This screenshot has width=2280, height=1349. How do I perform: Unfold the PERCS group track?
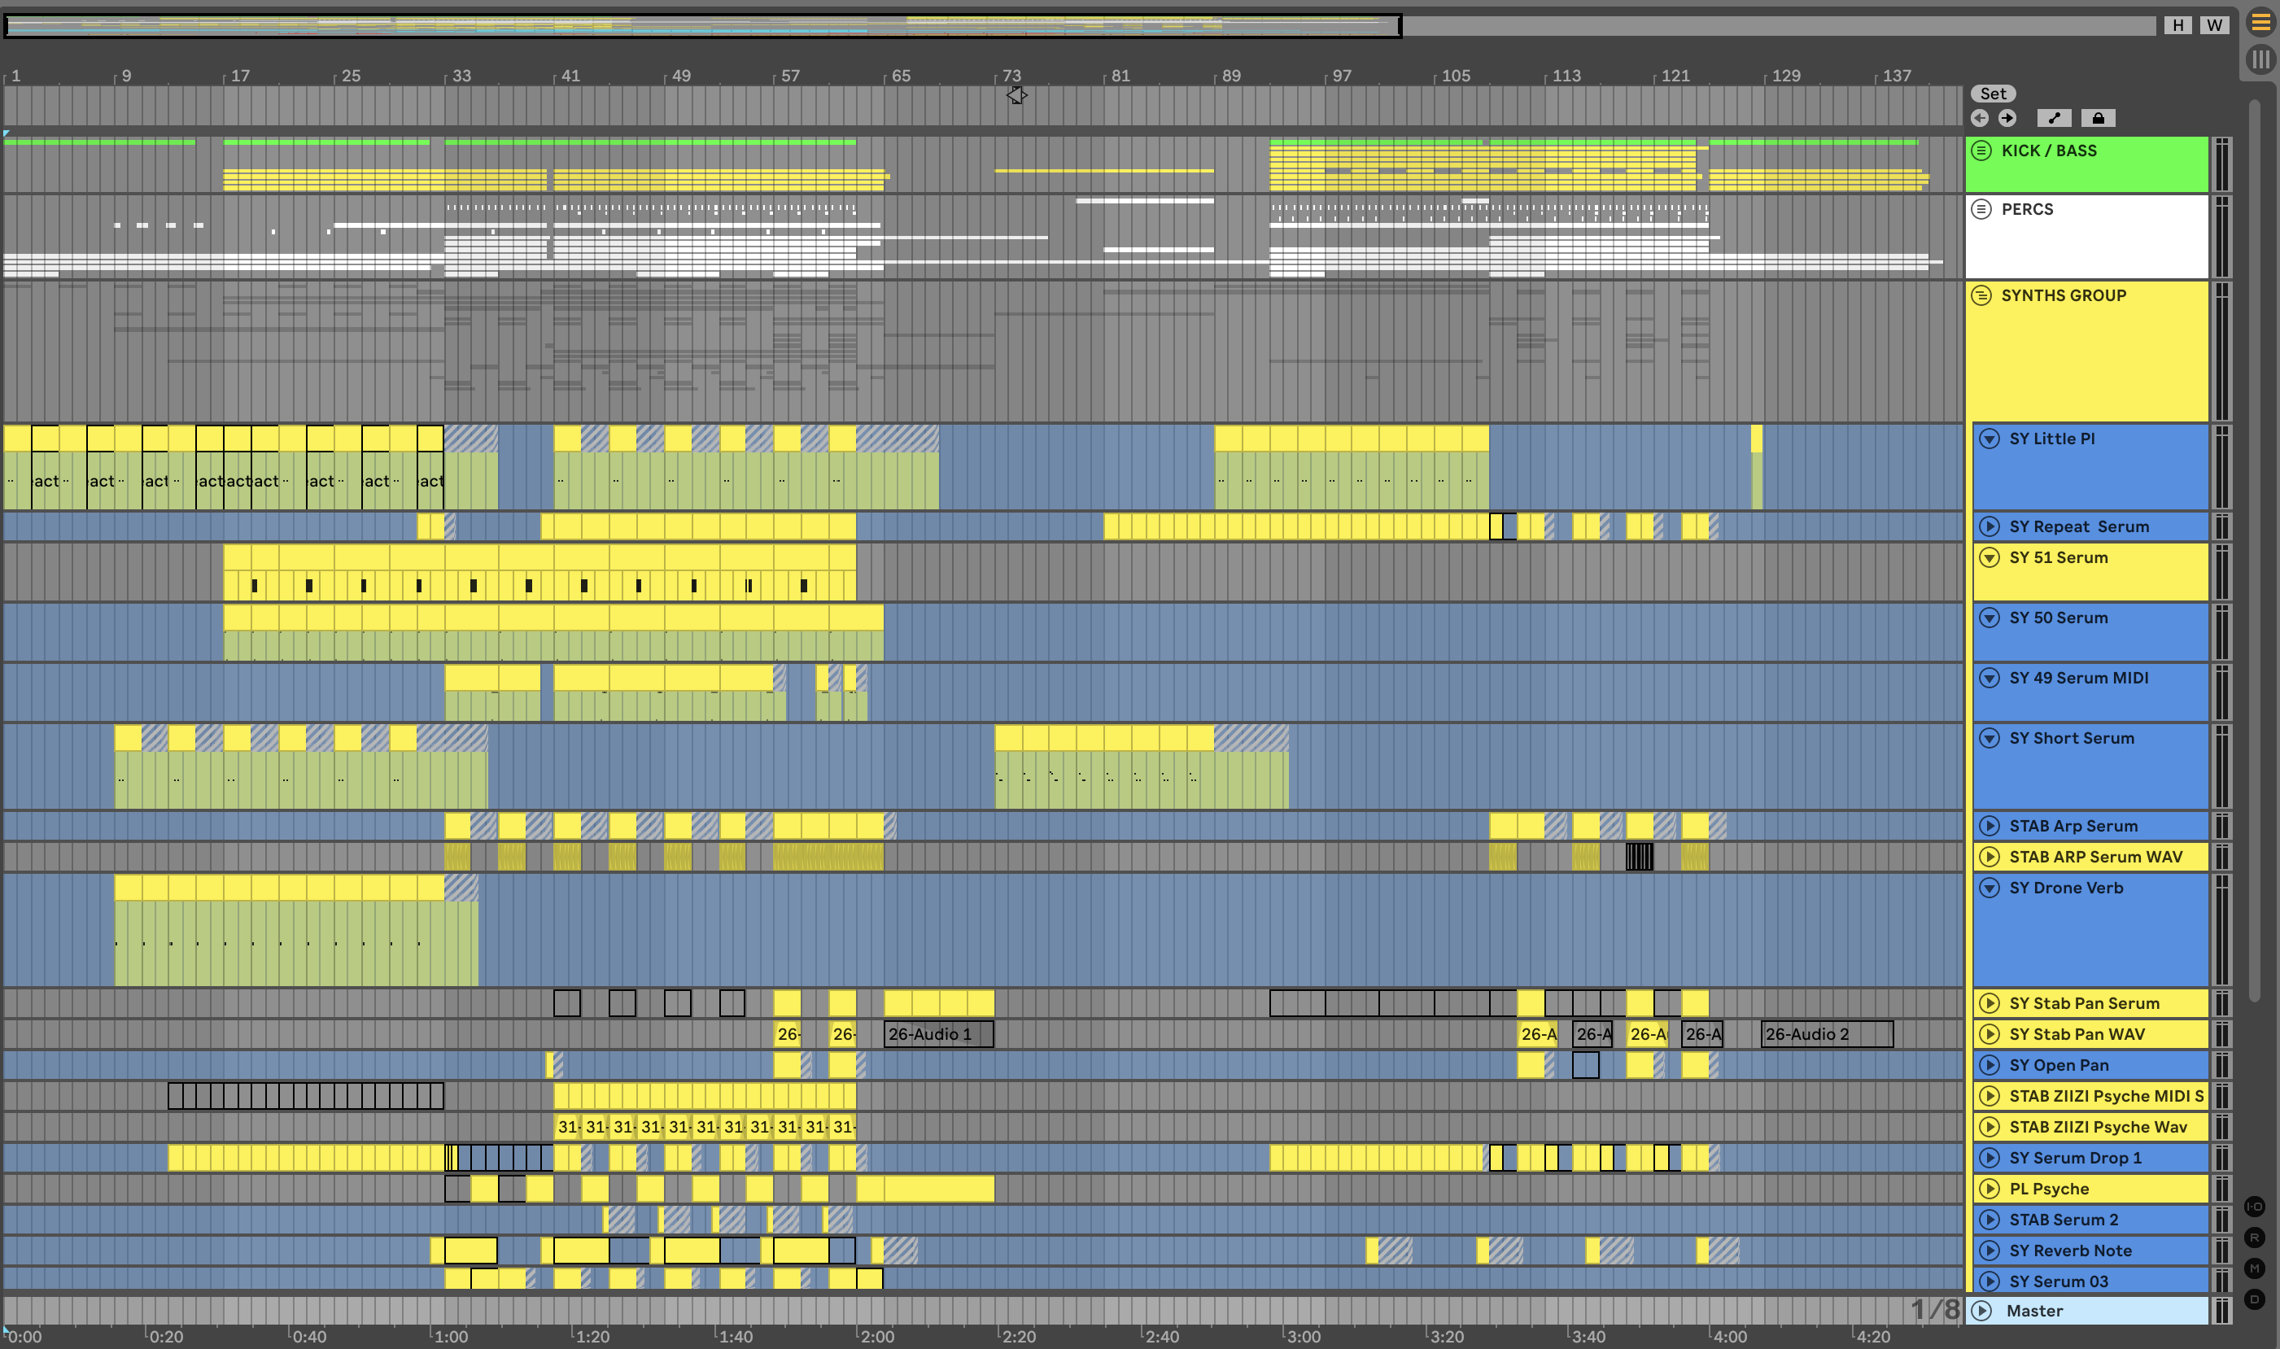pyautogui.click(x=1982, y=209)
